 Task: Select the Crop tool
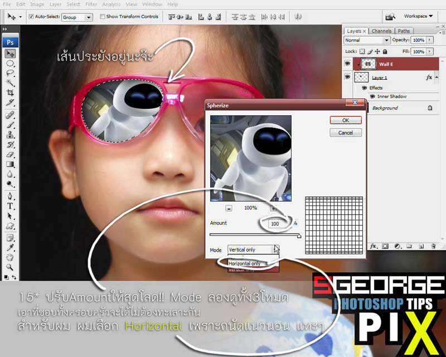tap(11, 93)
